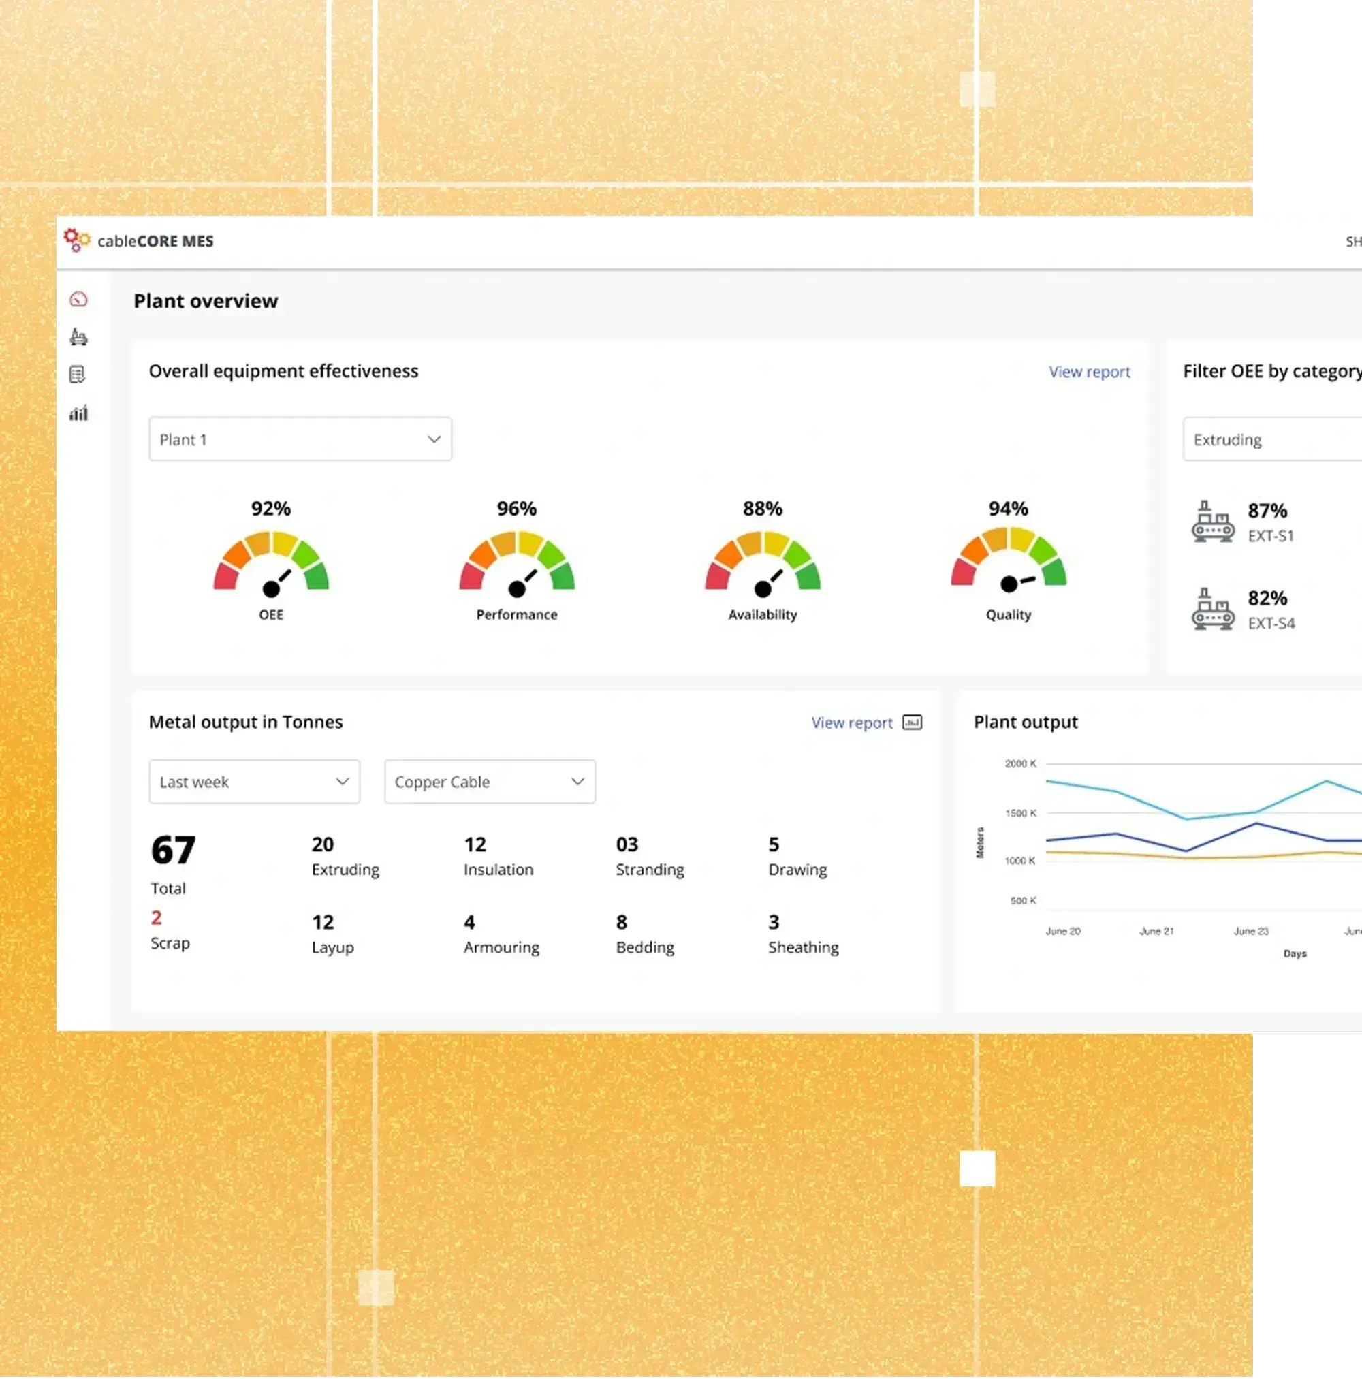Click the 67 Total metal output figure

coord(173,851)
